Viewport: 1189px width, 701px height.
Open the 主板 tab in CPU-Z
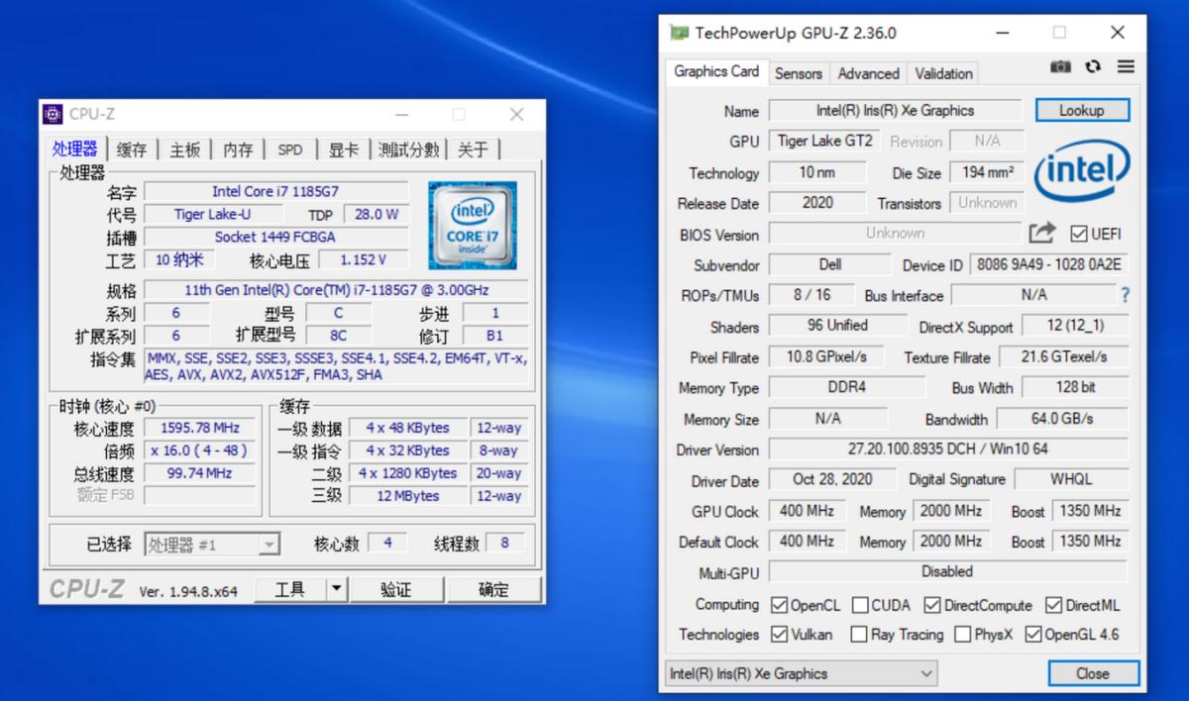point(184,149)
